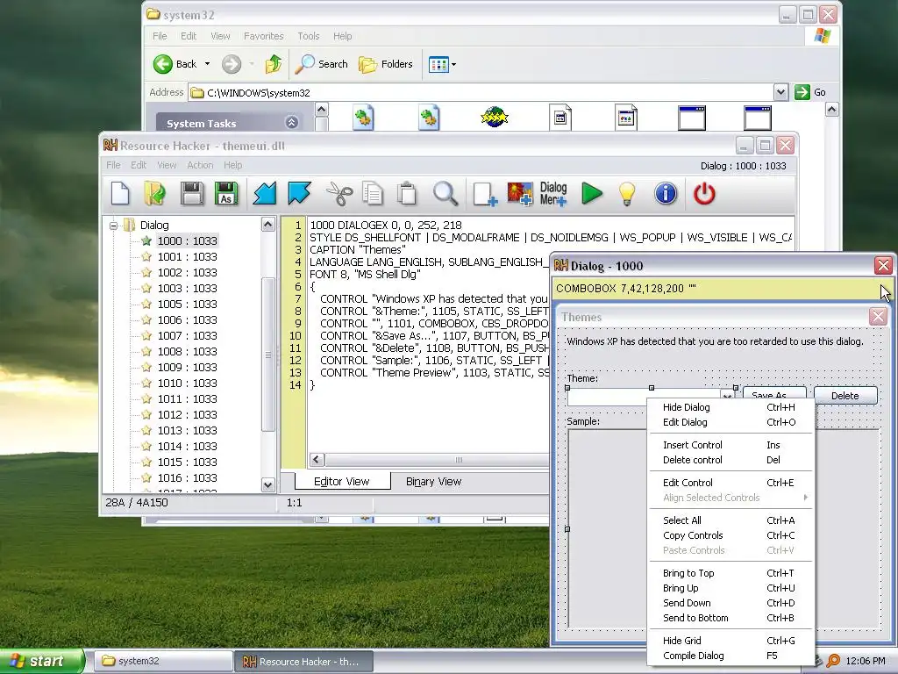Click the Open file icon in Resource Hacker toolbar
The height and width of the screenshot is (674, 898).
point(154,194)
